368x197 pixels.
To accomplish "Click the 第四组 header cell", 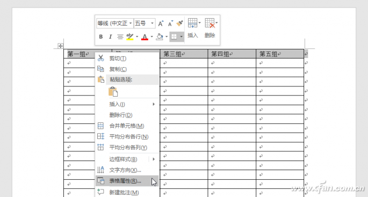I will pyautogui.click(x=232, y=54).
